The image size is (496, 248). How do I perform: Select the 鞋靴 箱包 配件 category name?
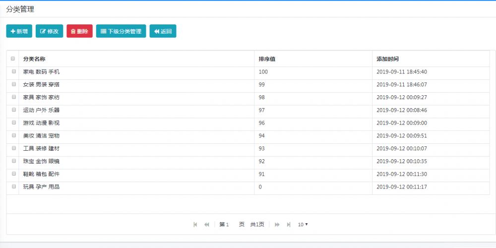point(42,174)
